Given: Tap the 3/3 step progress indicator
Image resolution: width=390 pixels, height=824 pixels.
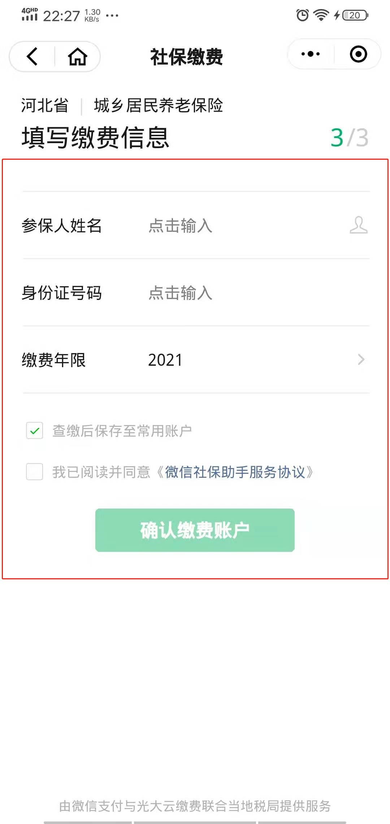Looking at the screenshot, I should [x=349, y=138].
